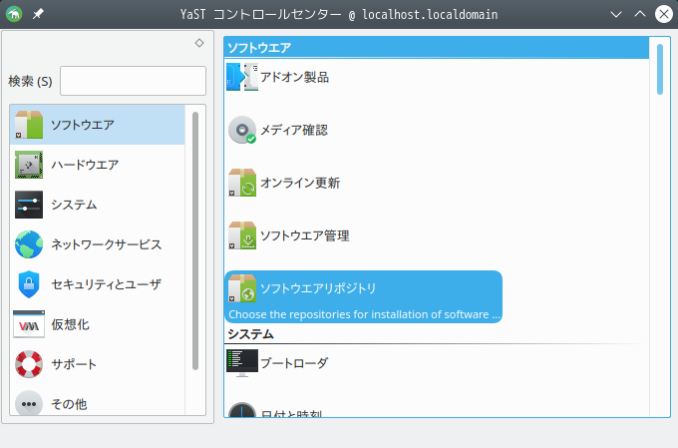Toggle the pin icon in title bar
This screenshot has width=678, height=448.
click(38, 14)
